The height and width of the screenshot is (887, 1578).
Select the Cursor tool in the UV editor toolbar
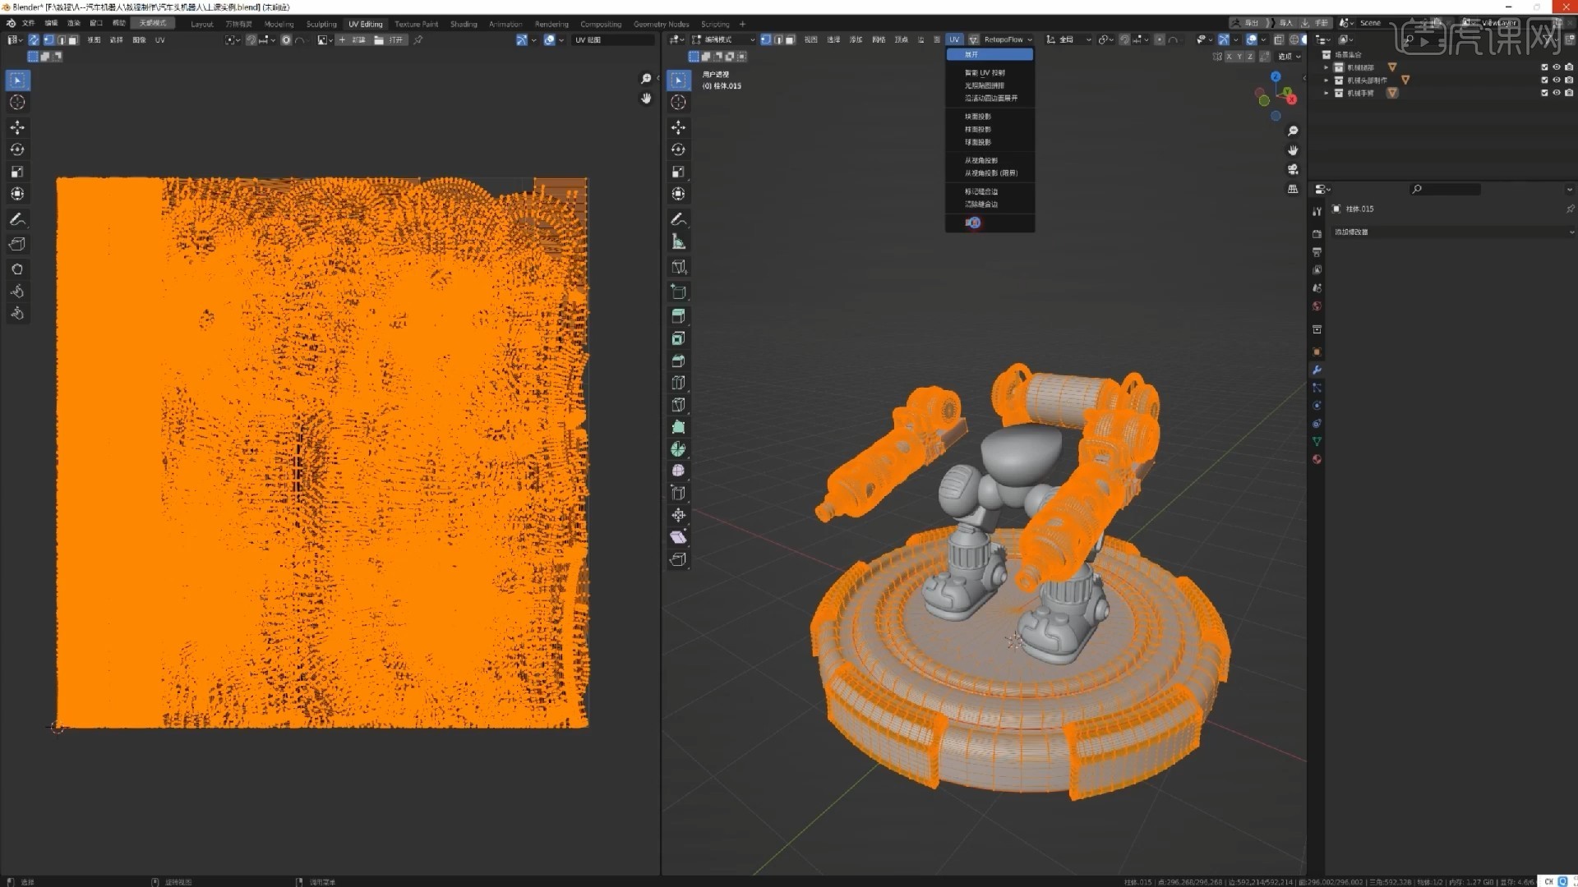coord(17,102)
